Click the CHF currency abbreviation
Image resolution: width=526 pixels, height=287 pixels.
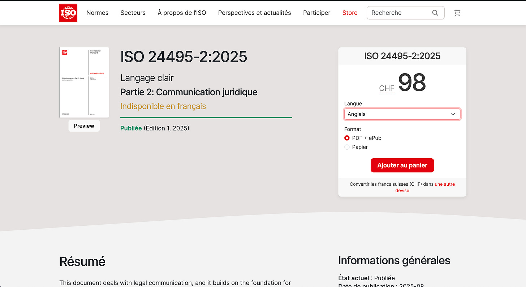coord(387,88)
